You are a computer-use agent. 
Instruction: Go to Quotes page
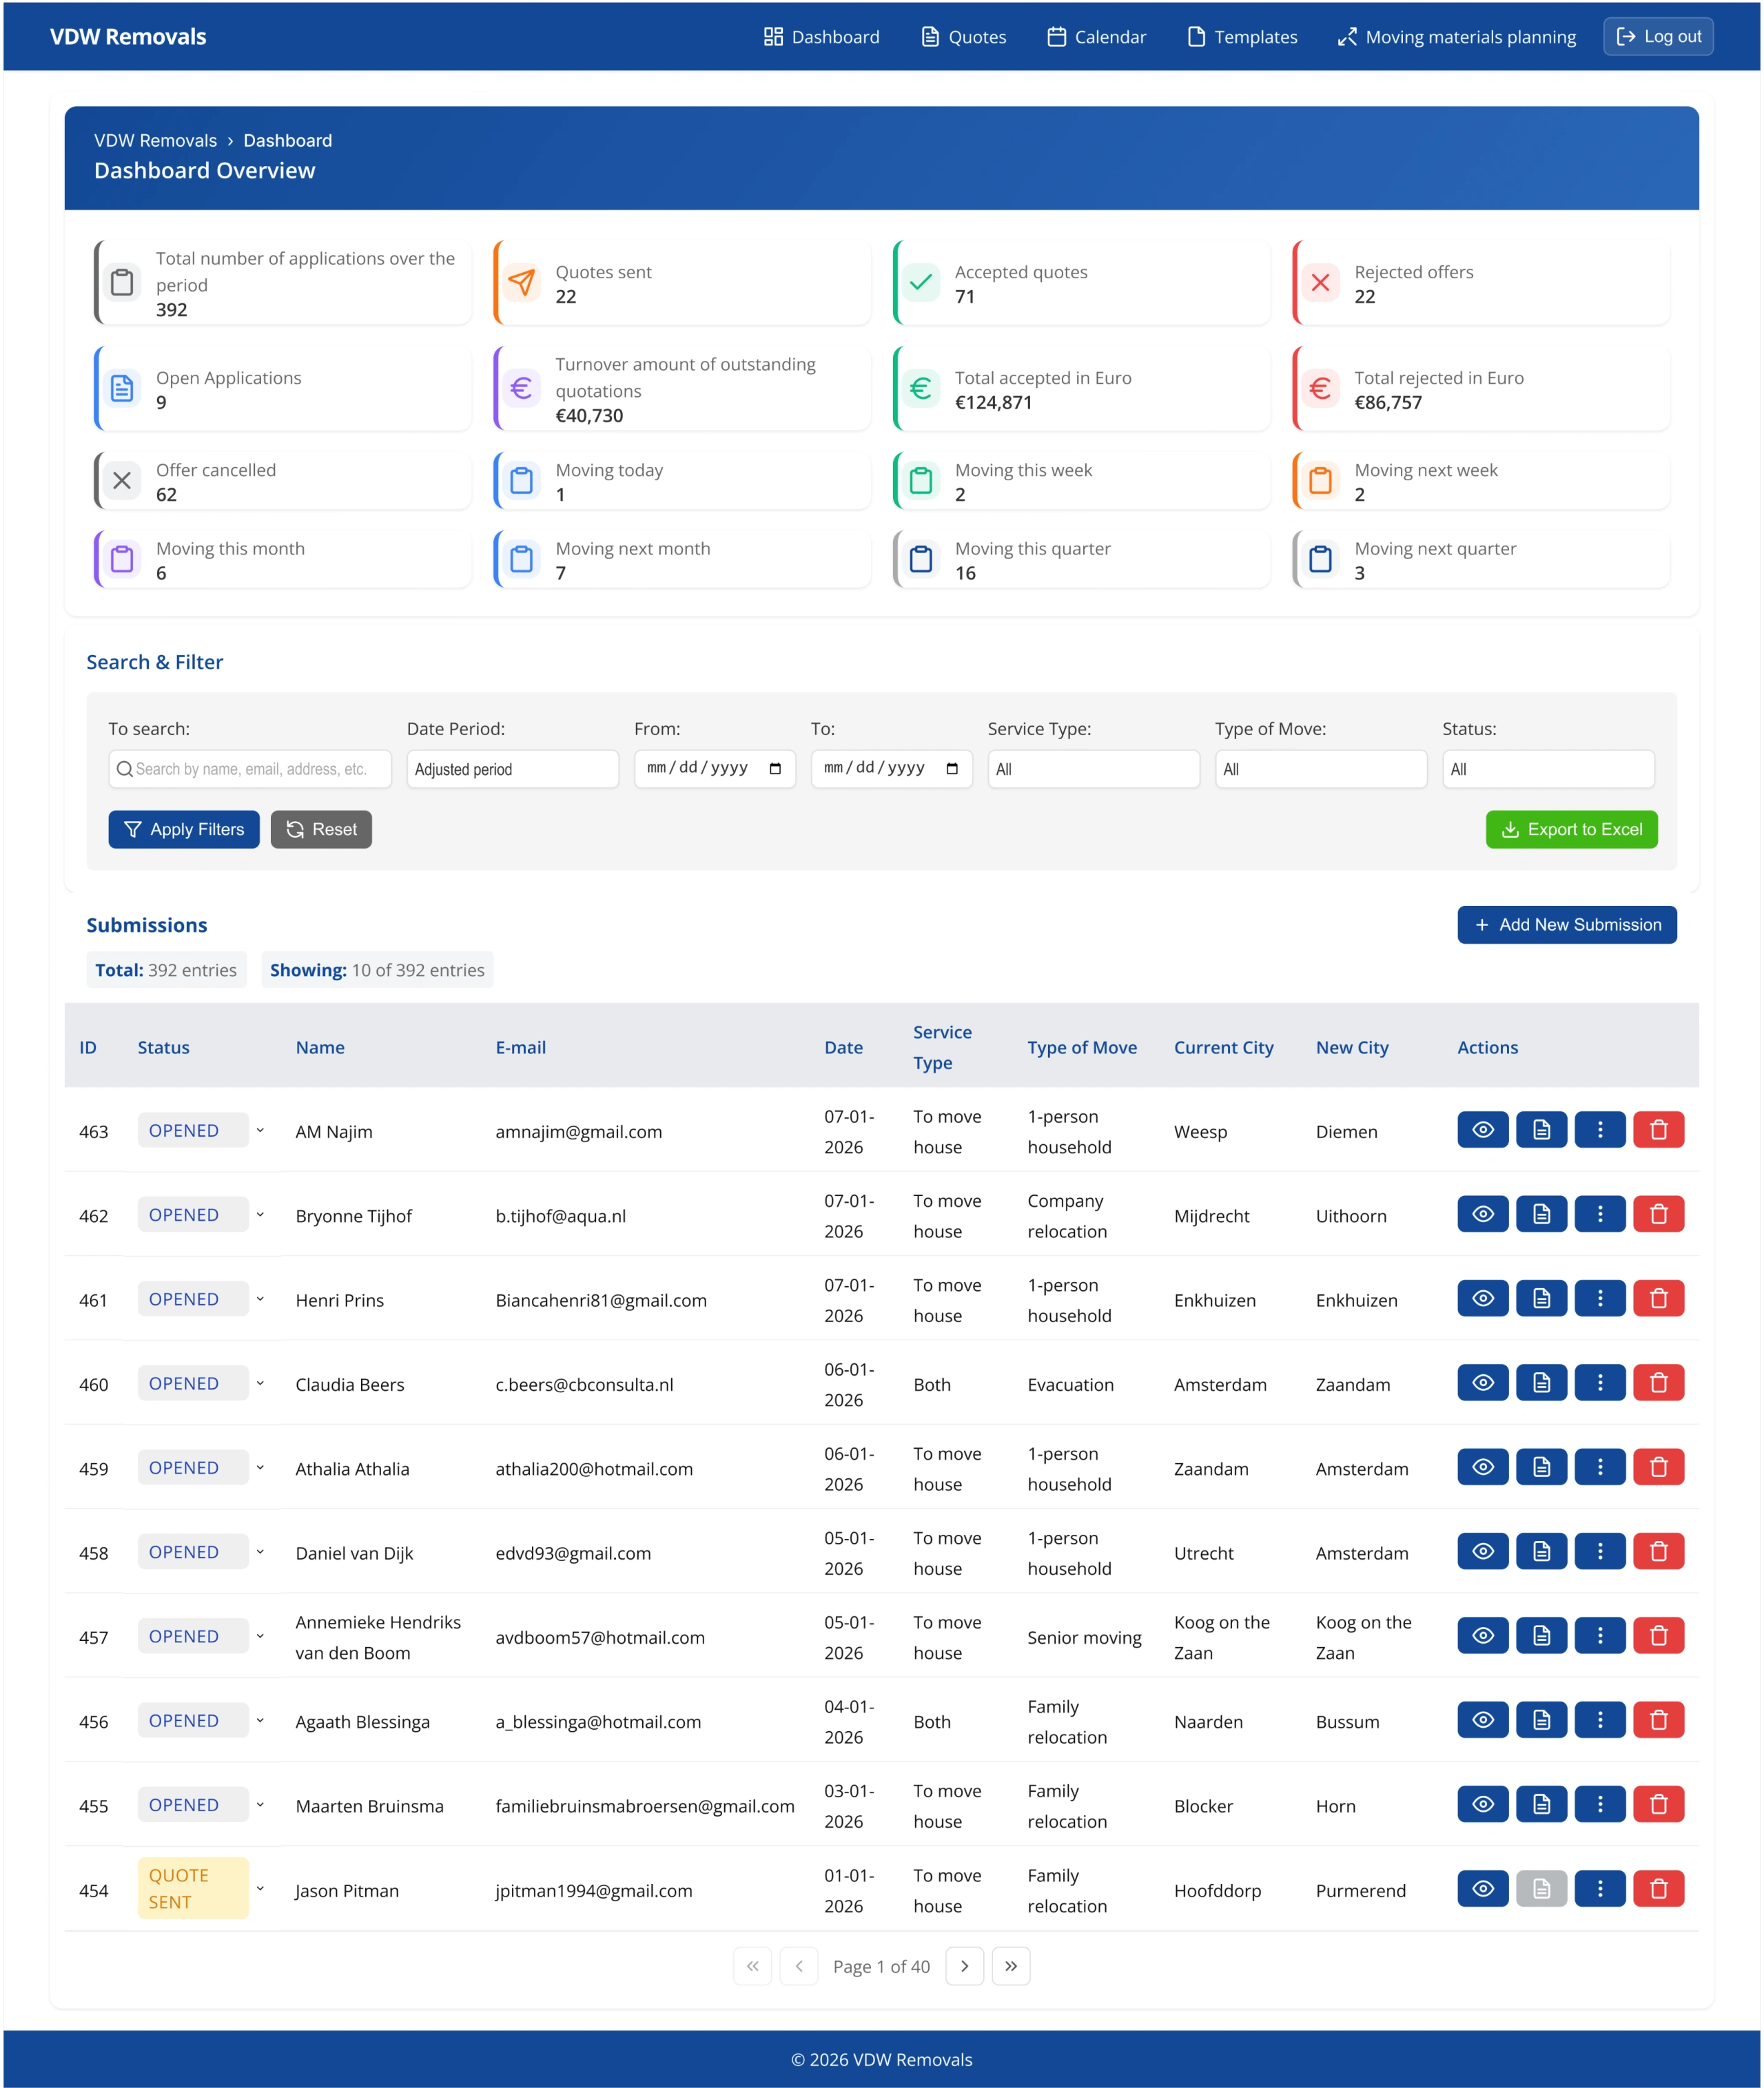(963, 37)
